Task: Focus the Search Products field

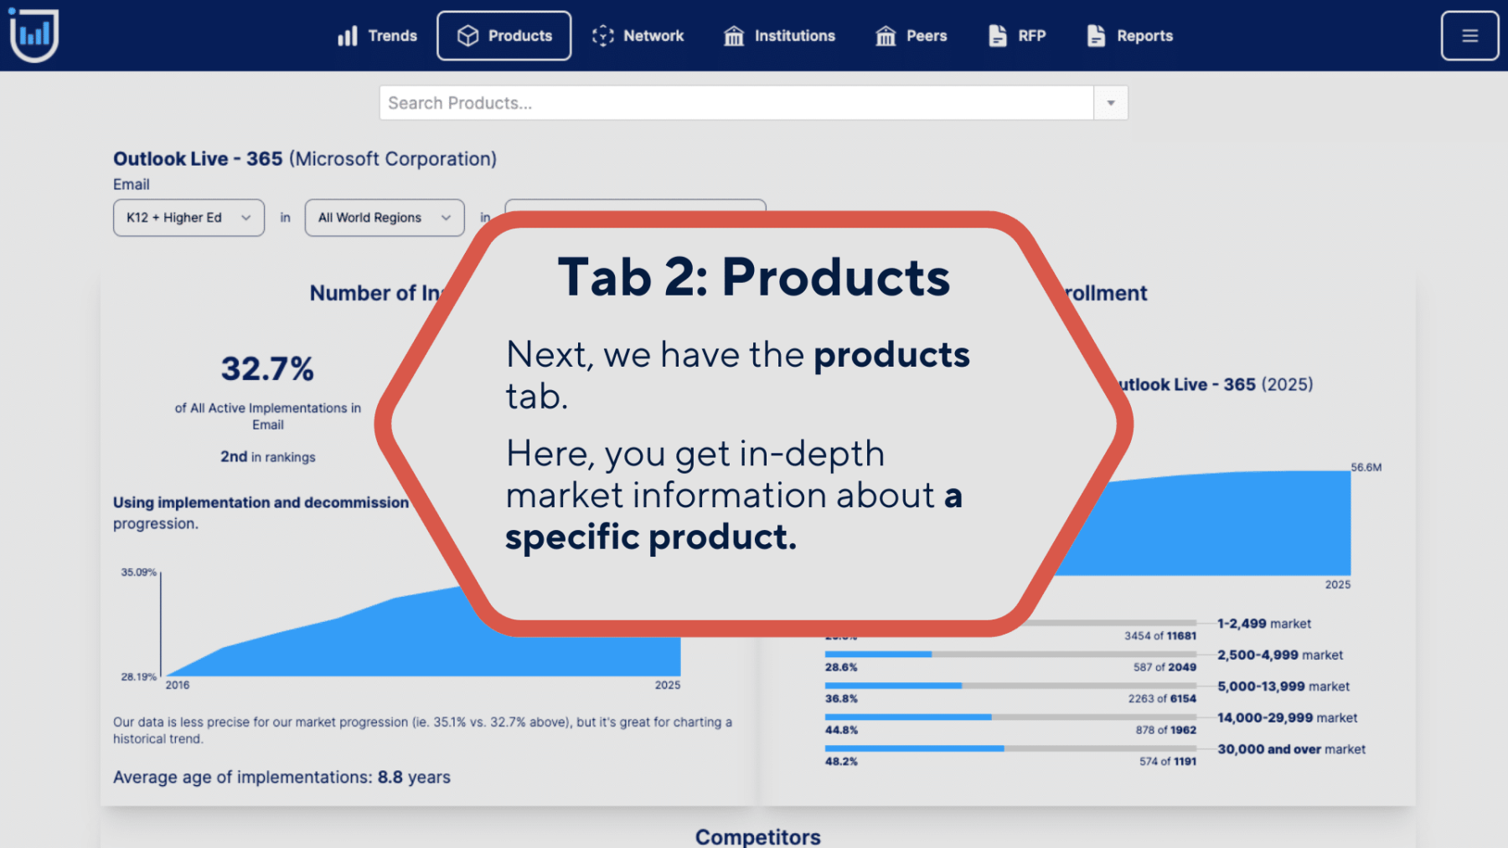Action: (736, 103)
